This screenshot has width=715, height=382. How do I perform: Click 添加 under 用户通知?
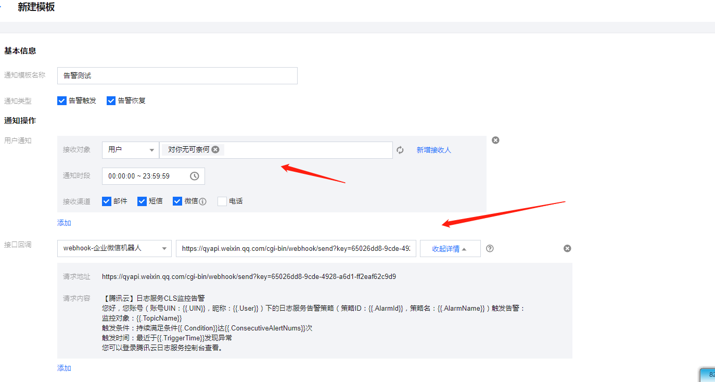[64, 223]
